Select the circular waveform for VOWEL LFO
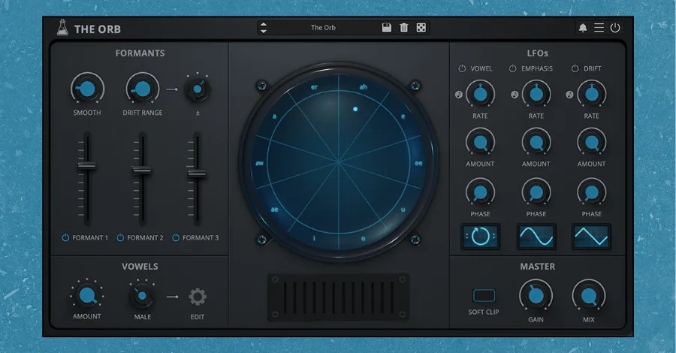 (x=480, y=236)
